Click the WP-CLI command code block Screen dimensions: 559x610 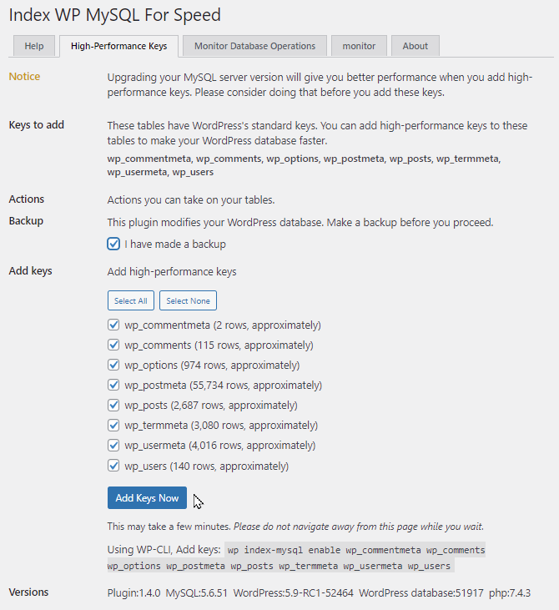point(296,557)
